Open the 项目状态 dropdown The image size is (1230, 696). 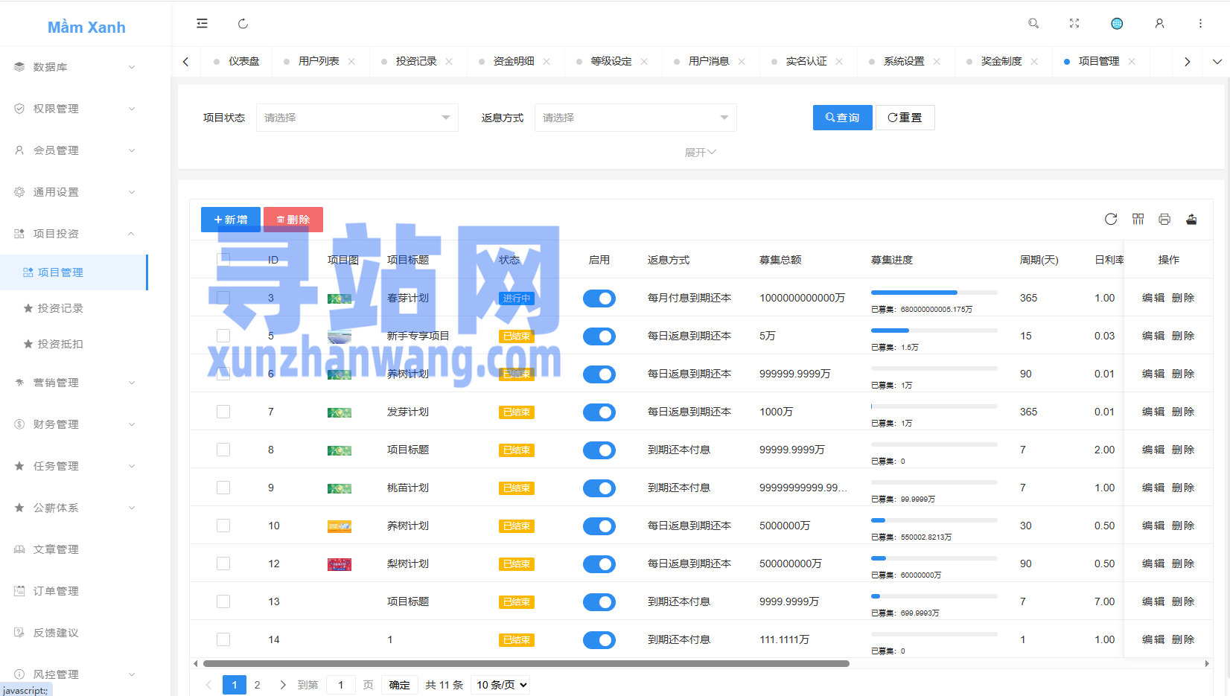coord(357,118)
